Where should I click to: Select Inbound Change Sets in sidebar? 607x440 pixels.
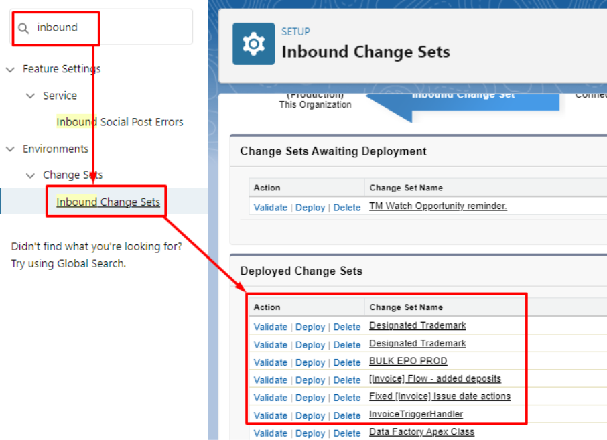click(x=108, y=202)
